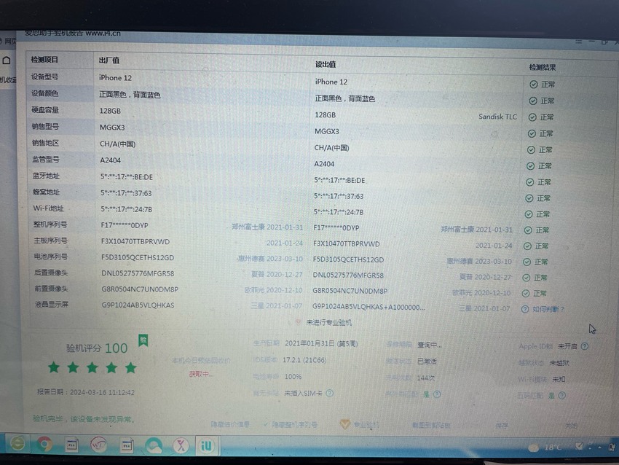Viewport: 619px width, 465px height.
Task: Click the 未越狱 jailbreak status value
Action: pos(559,363)
